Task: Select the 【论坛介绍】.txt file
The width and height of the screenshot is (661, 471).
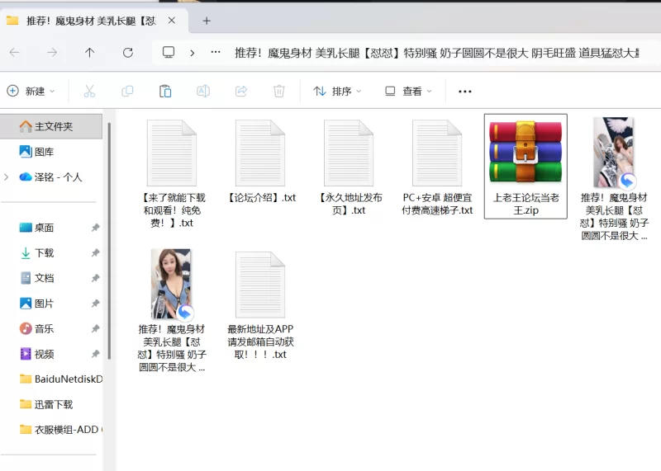Action: click(260, 165)
